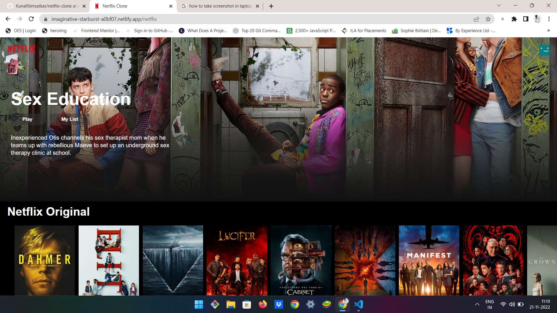The height and width of the screenshot is (313, 557).
Task: Click the Share this page icon
Action: pos(476,19)
